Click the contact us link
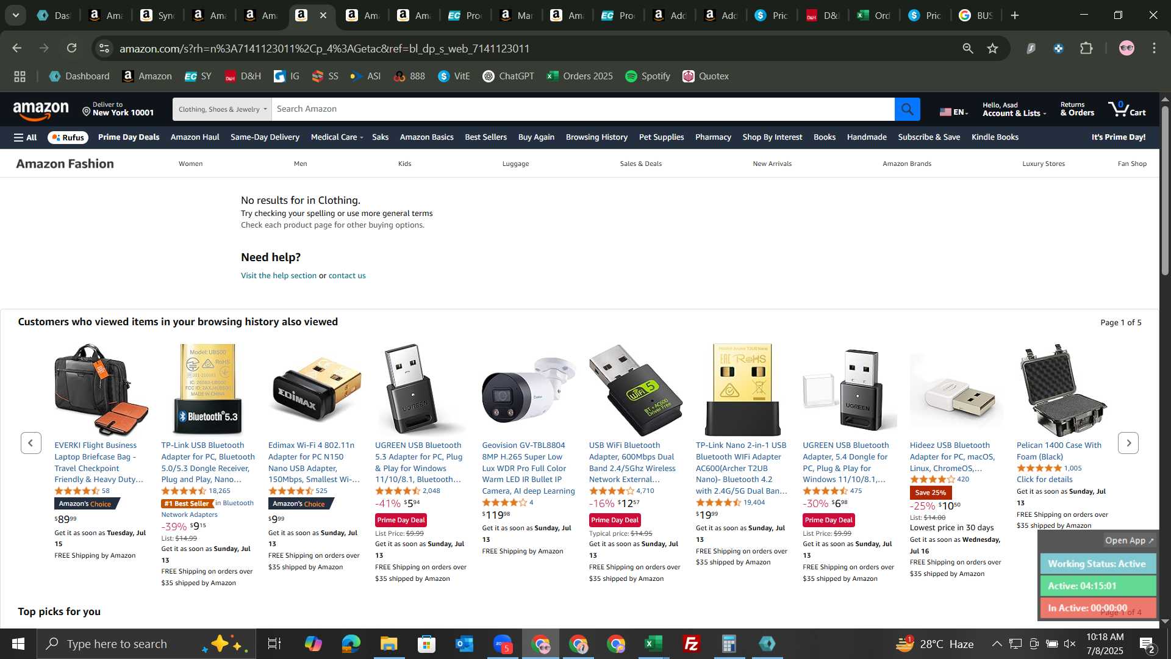The width and height of the screenshot is (1171, 659). 347,276
